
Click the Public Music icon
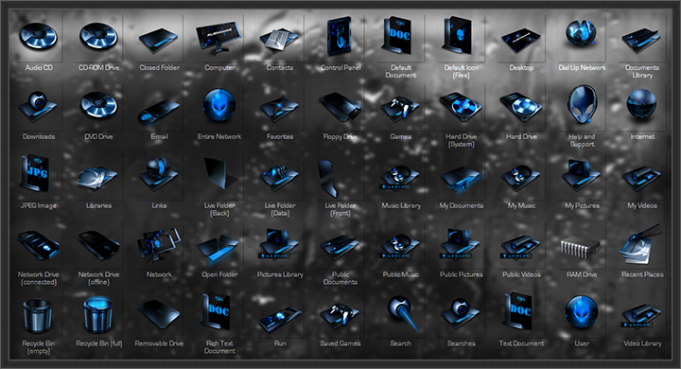click(x=400, y=246)
